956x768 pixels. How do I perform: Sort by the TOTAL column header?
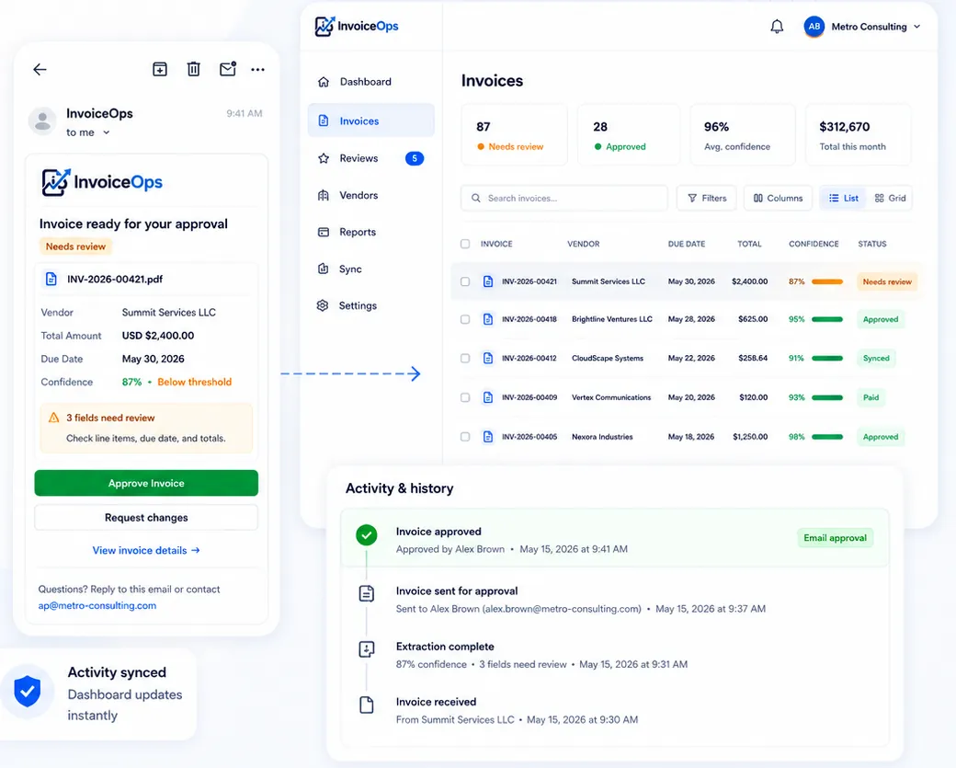[749, 244]
